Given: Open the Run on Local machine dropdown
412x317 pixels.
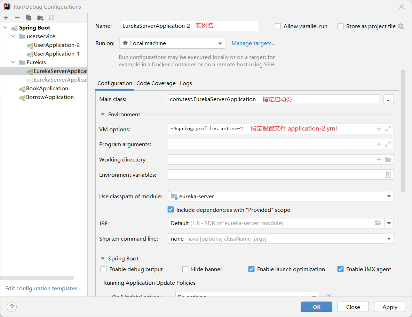Looking at the screenshot, I should click(x=172, y=43).
